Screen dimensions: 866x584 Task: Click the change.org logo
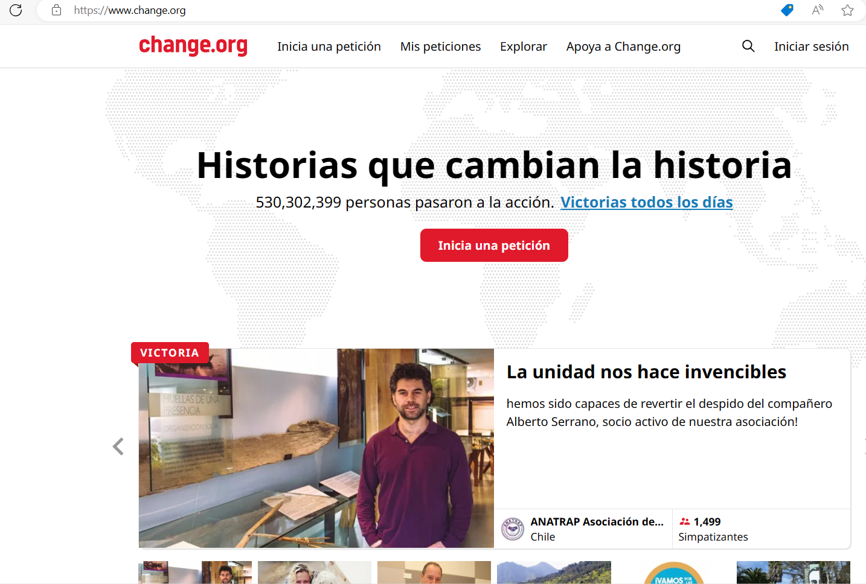click(x=193, y=46)
